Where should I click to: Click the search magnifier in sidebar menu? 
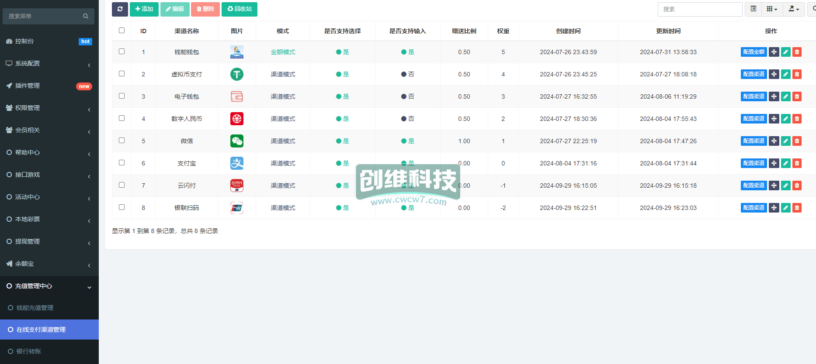(86, 16)
